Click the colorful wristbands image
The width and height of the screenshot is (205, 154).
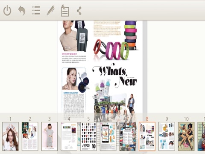tap(115, 40)
